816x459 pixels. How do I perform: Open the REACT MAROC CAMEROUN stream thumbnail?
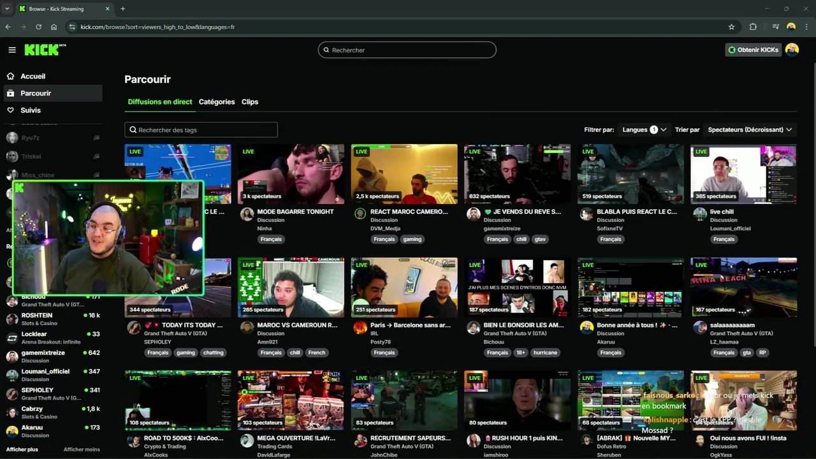coord(404,174)
